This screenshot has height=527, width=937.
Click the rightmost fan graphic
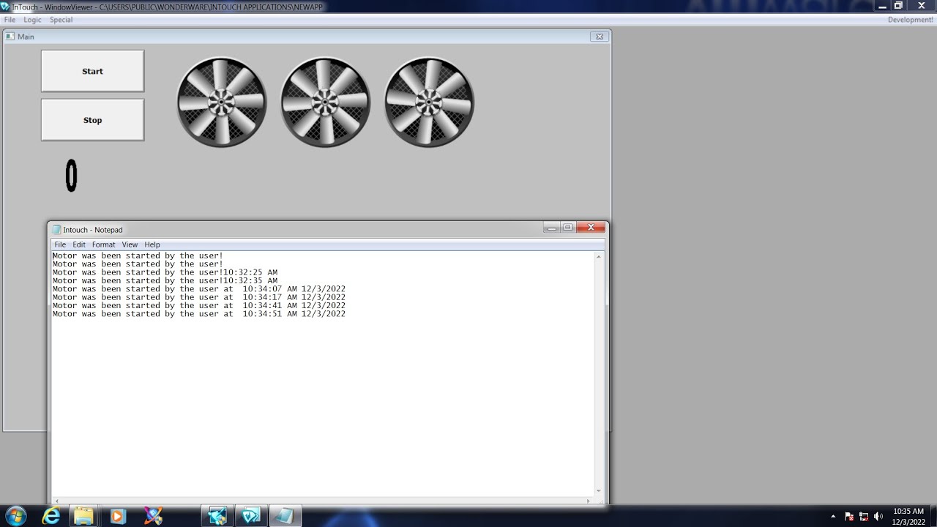tap(429, 102)
